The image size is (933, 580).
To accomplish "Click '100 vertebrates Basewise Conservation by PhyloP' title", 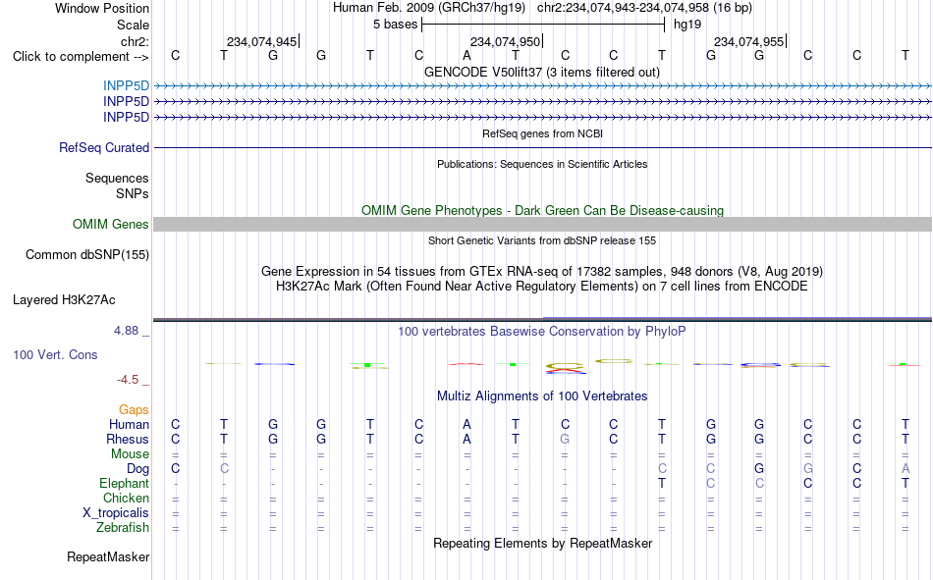I will coord(542,332).
